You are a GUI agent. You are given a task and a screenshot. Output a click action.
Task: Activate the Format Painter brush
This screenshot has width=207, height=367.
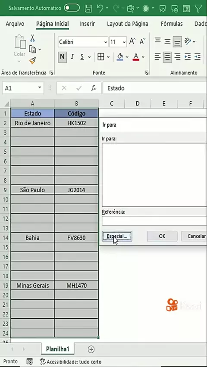click(x=33, y=60)
